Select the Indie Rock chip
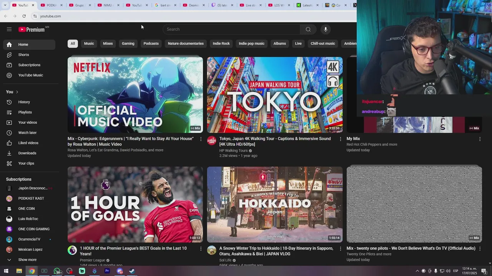Image resolution: width=492 pixels, height=276 pixels. pos(221,44)
